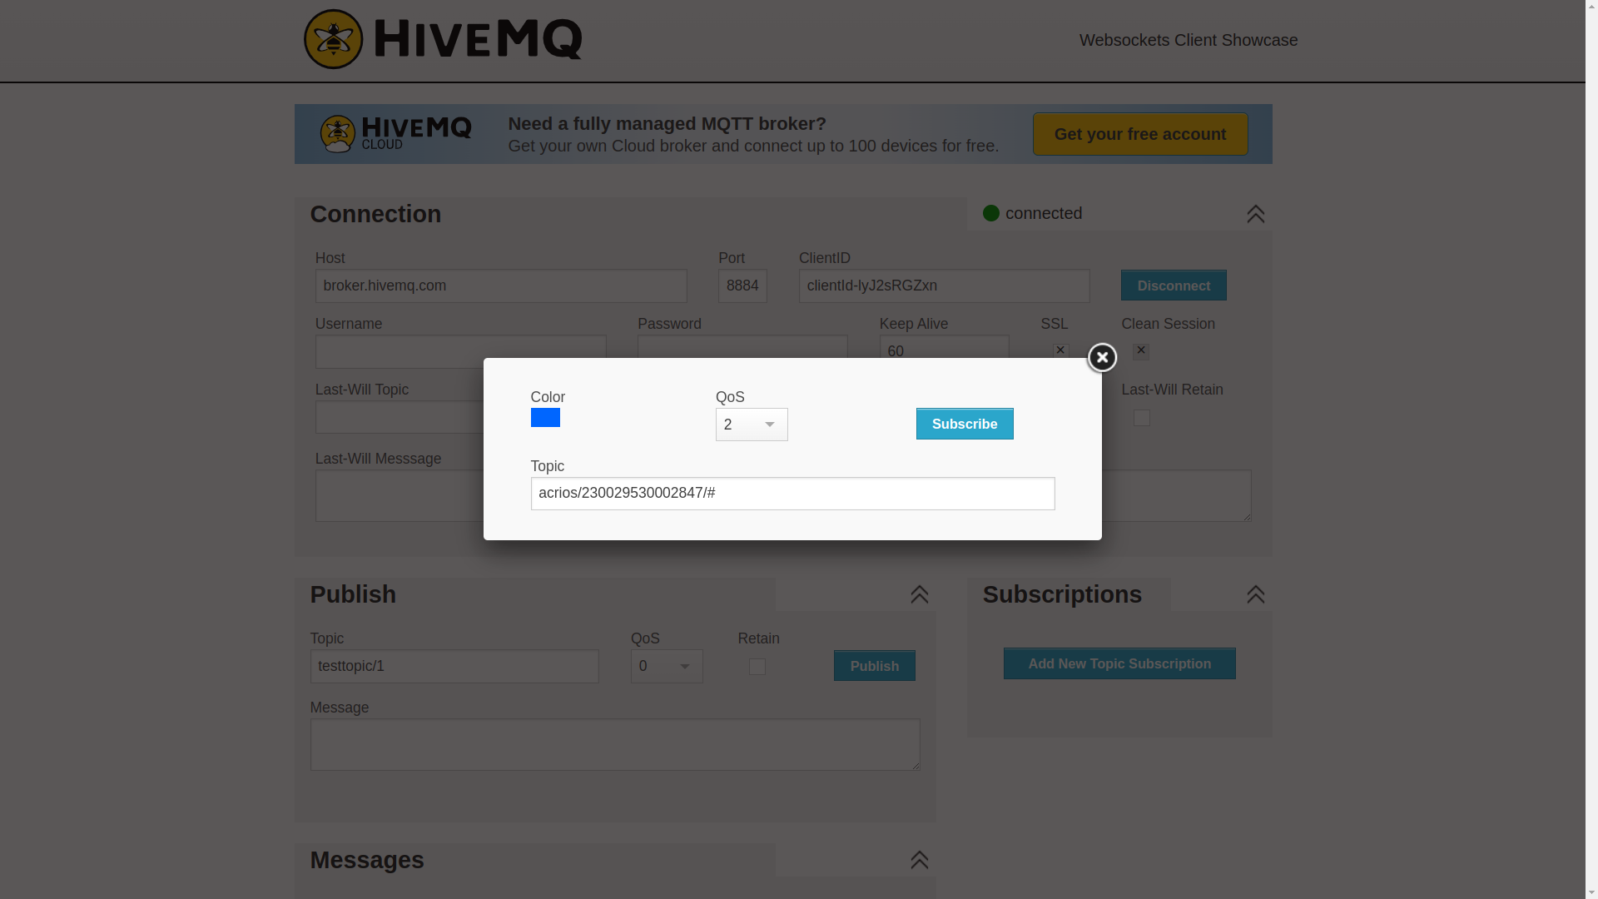Click the subscription Topic input field
1598x899 pixels.
792,494
